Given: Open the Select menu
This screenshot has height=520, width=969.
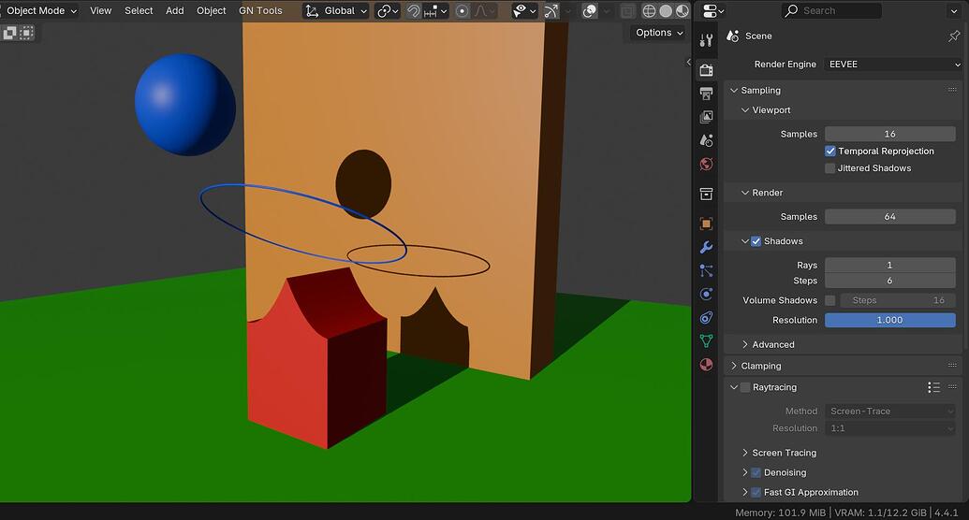Looking at the screenshot, I should click(139, 10).
